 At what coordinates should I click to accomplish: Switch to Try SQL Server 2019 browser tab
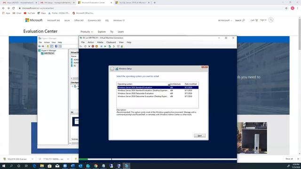tap(132, 3)
